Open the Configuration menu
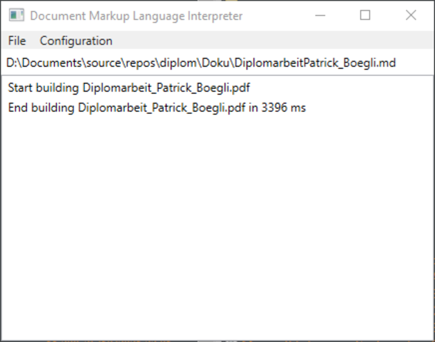The image size is (435, 342). (x=76, y=41)
